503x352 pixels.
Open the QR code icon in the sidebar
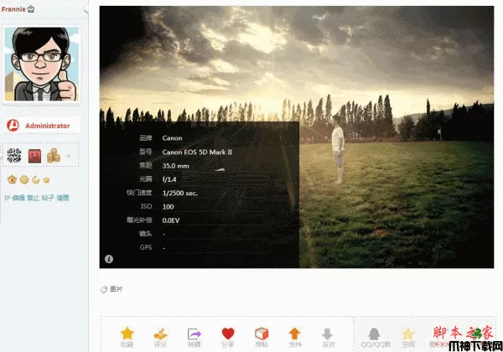(x=14, y=156)
